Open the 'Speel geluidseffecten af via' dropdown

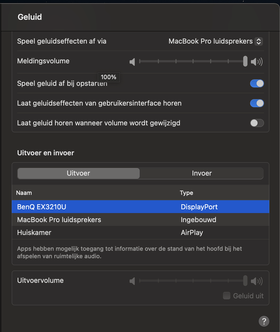tap(215, 41)
